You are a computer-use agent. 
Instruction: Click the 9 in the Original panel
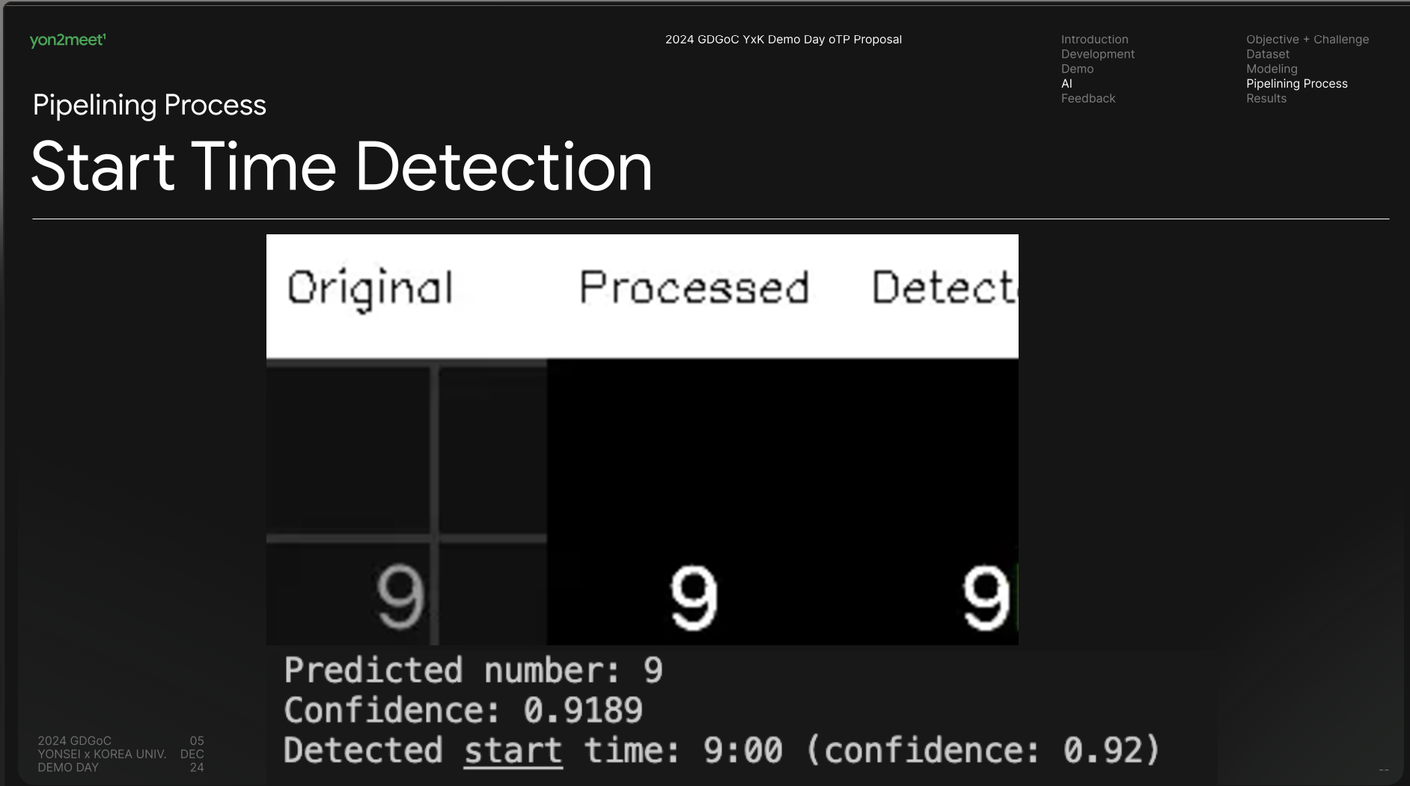click(x=400, y=597)
